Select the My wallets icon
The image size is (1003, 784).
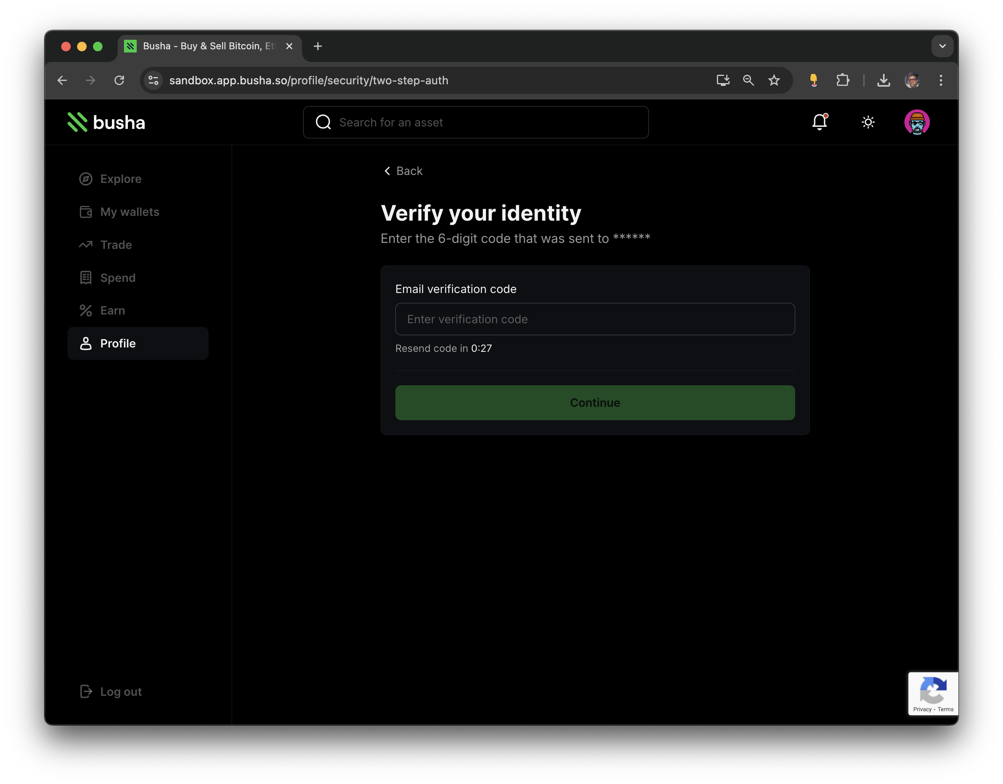[86, 212]
